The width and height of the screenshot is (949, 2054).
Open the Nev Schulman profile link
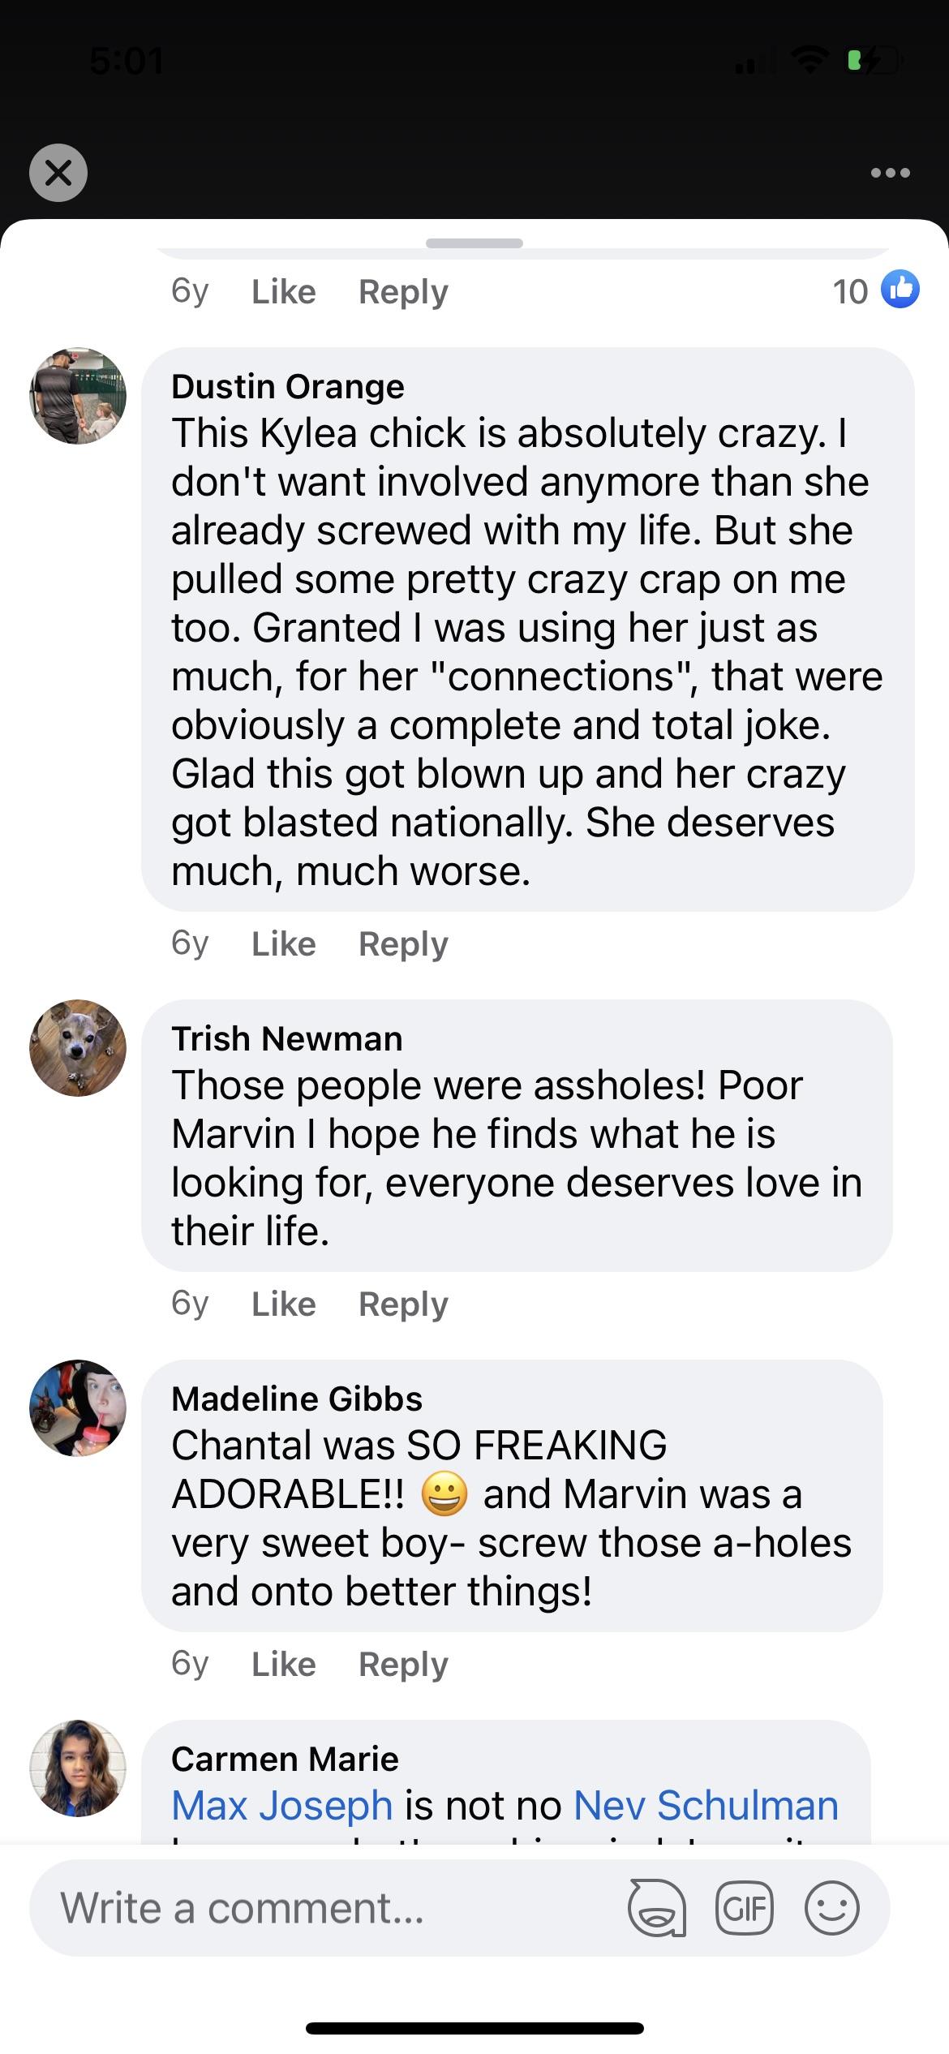pos(707,1804)
